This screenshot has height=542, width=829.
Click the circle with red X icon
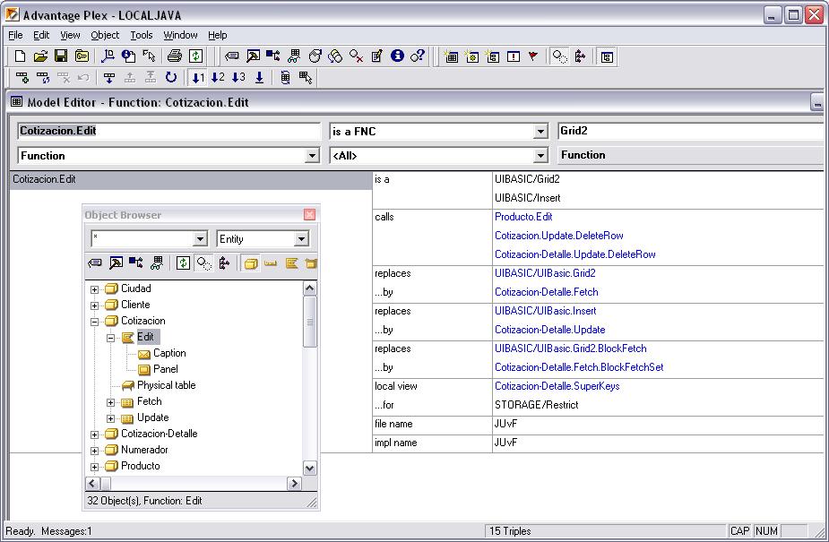click(x=356, y=56)
